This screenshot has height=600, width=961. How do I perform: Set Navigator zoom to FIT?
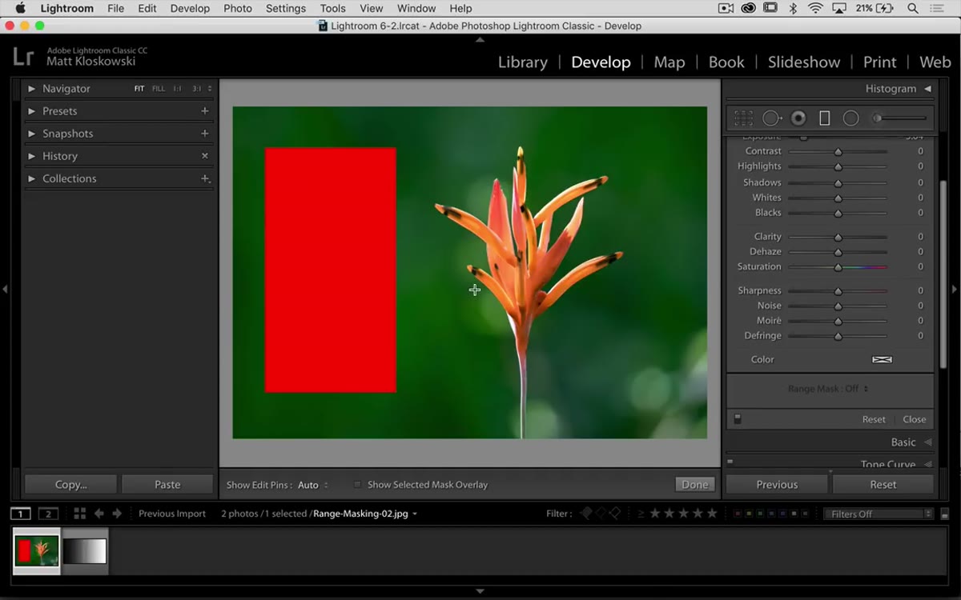139,89
